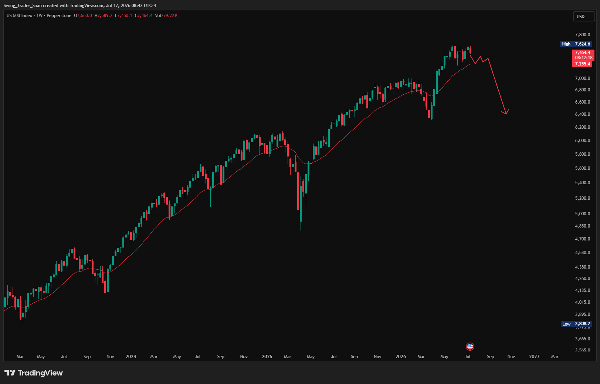This screenshot has height=384, width=600.
Task: Click the close value C7,464.4
Action: (144, 16)
